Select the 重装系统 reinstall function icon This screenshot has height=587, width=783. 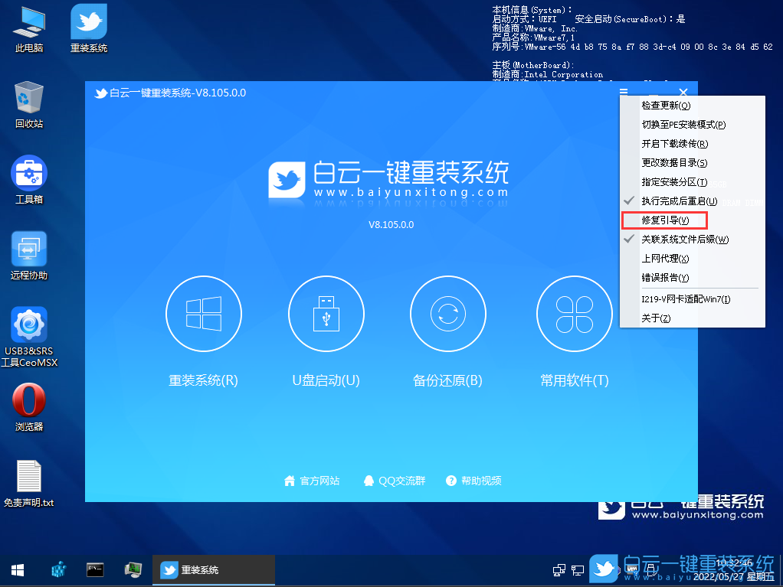[x=203, y=313]
